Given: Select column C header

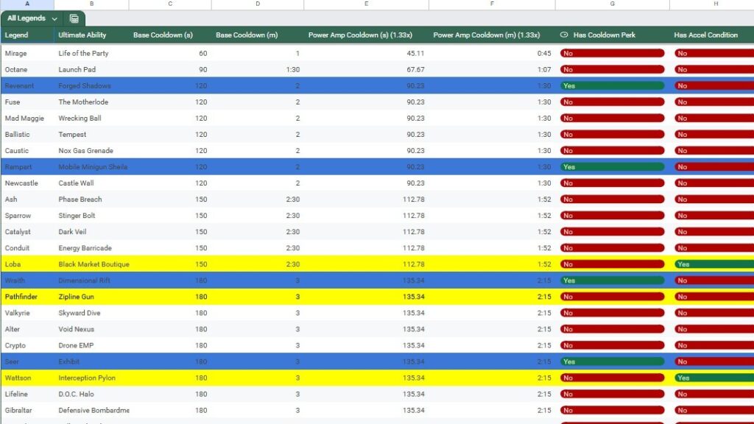Looking at the screenshot, I should [170, 4].
